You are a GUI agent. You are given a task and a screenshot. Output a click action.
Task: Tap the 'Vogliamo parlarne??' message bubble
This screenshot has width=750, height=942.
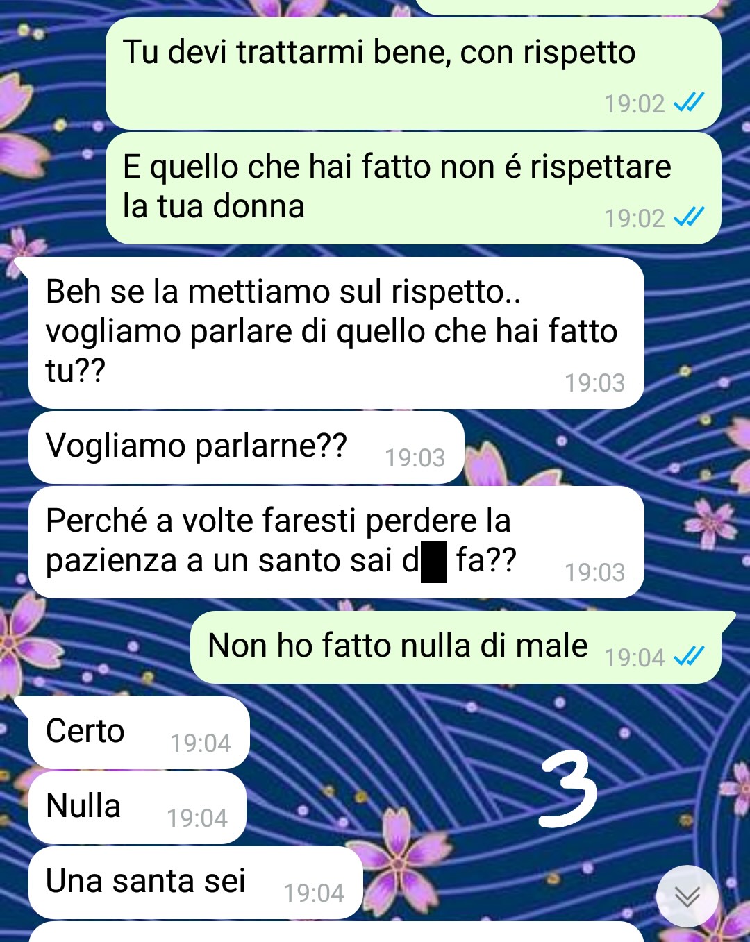click(x=246, y=447)
